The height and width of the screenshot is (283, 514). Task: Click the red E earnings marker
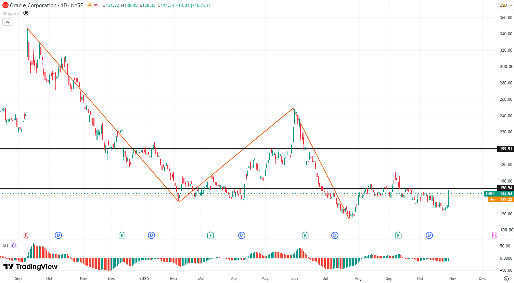tap(26, 235)
